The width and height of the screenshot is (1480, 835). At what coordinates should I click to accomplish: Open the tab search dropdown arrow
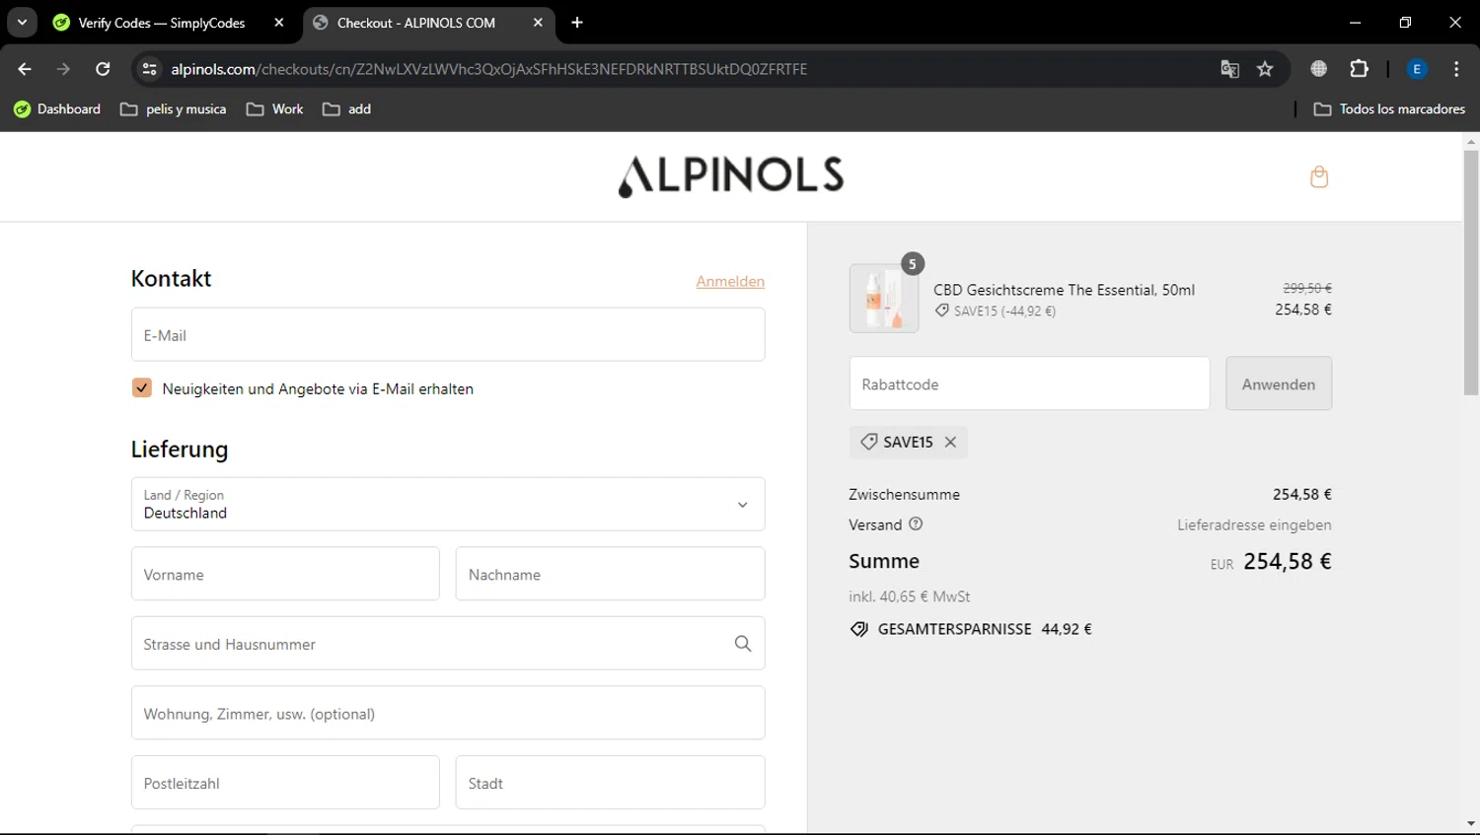click(22, 23)
